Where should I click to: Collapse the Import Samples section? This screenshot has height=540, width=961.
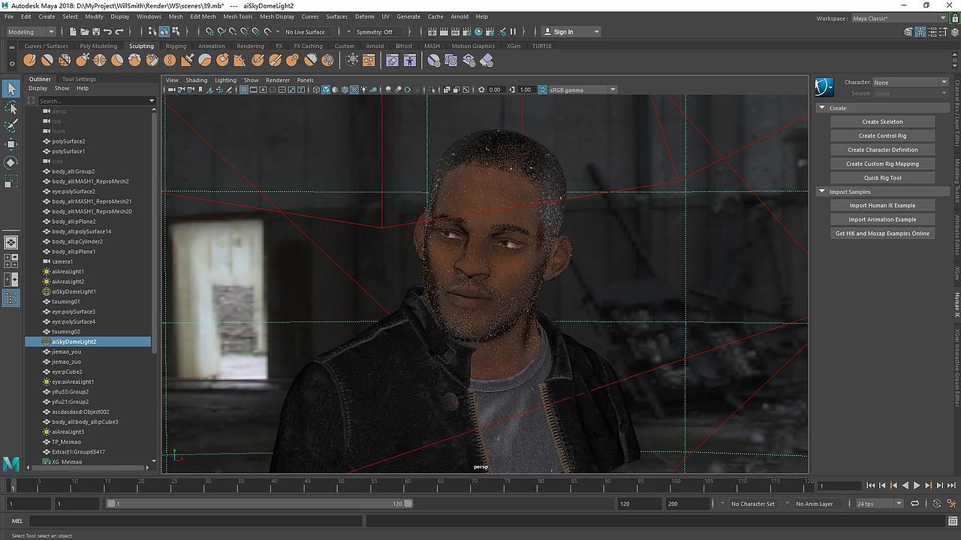pyautogui.click(x=821, y=192)
